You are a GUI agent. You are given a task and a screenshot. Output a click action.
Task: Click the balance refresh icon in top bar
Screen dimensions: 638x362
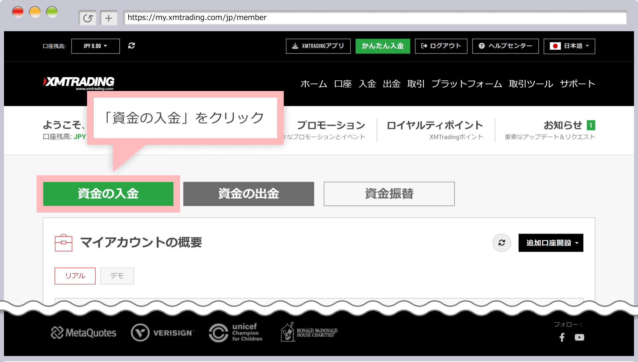pyautogui.click(x=132, y=46)
